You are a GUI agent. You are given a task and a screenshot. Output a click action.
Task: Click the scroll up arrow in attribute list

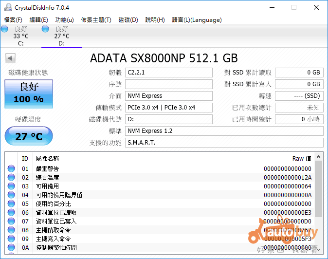(319, 157)
